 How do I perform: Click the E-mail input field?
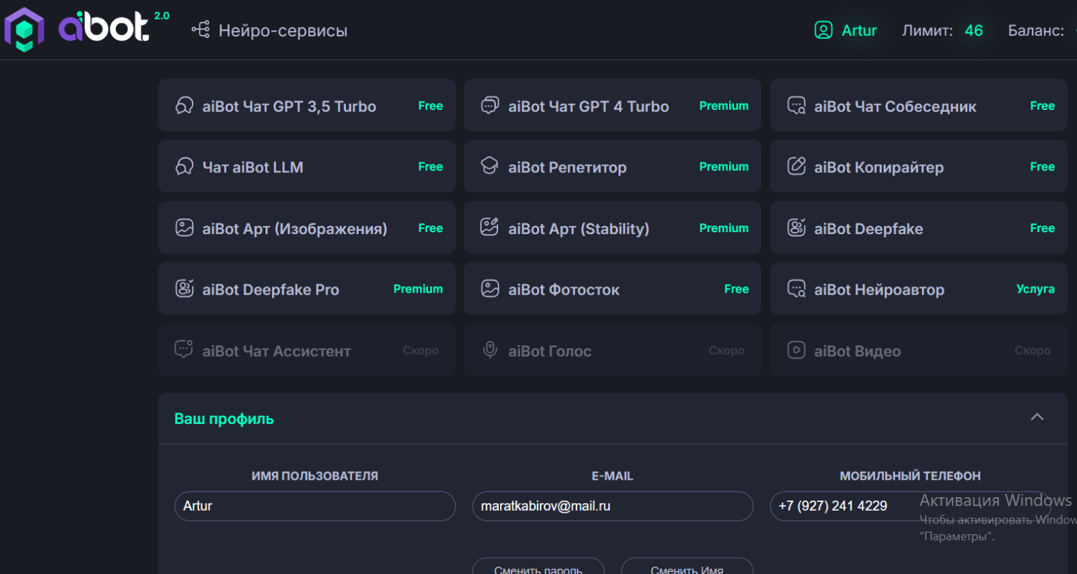[613, 506]
